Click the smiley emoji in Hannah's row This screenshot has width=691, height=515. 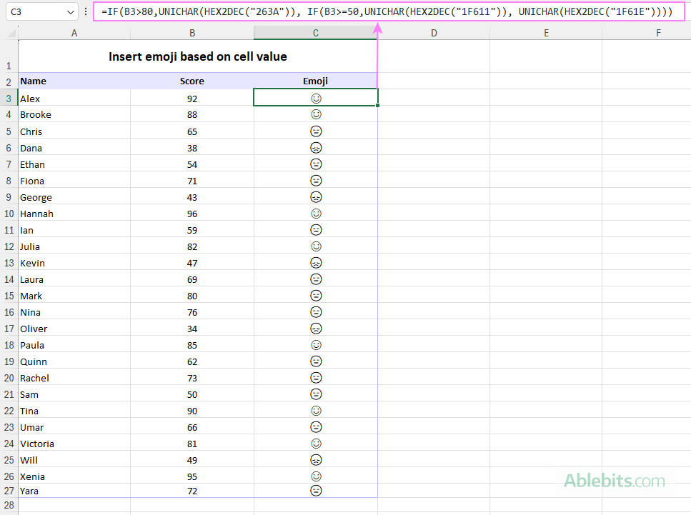pyautogui.click(x=315, y=213)
